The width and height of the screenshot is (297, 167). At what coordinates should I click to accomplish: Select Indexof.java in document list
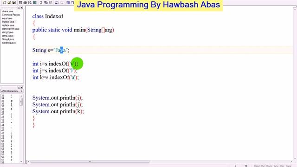click(x=9, y=22)
